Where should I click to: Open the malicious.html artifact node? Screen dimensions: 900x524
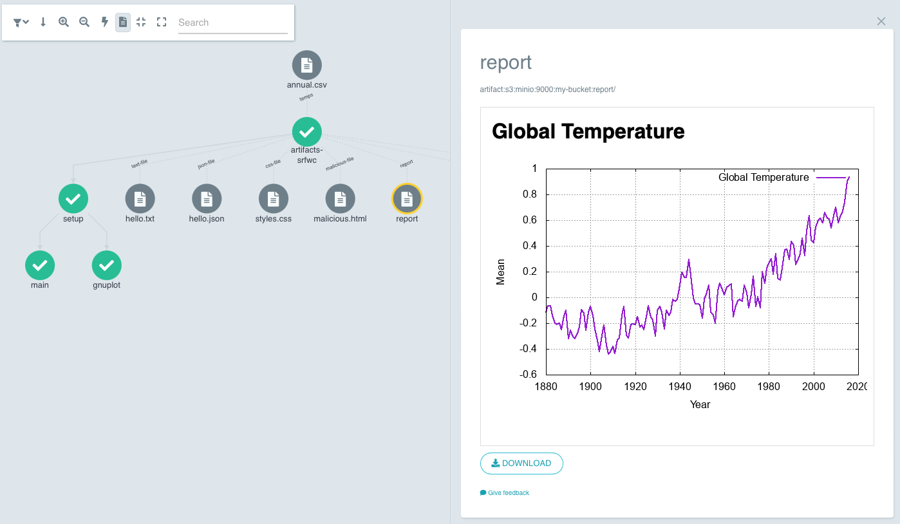click(x=340, y=198)
